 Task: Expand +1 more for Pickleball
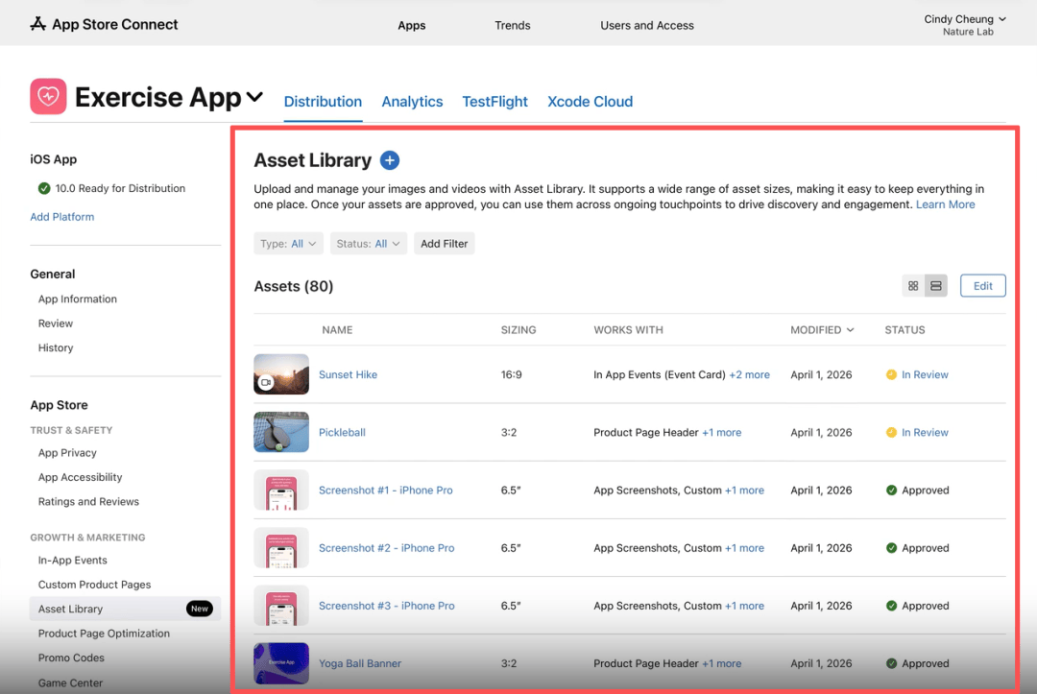(721, 432)
